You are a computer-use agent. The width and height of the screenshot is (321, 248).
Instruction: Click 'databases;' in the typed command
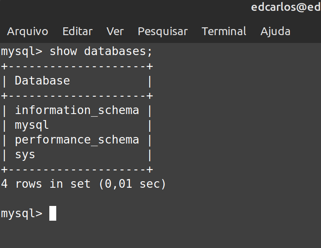click(119, 52)
